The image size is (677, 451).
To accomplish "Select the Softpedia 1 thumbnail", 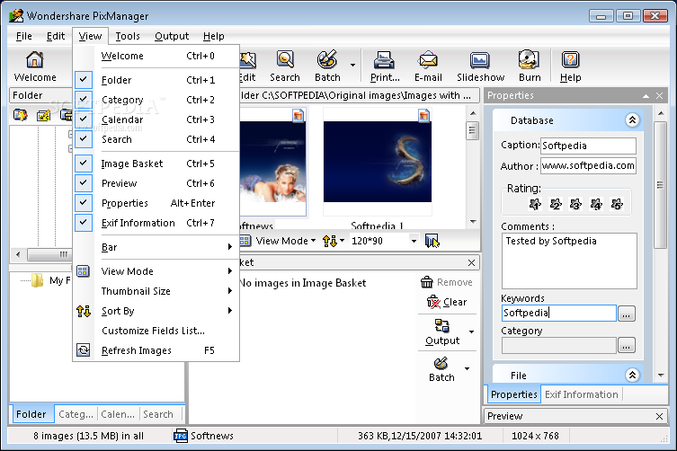I will pos(378,162).
